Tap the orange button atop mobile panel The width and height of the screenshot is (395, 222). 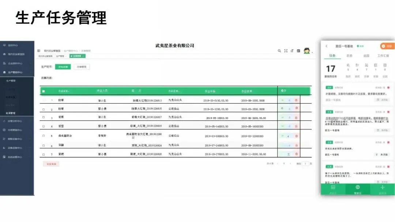[387, 46]
